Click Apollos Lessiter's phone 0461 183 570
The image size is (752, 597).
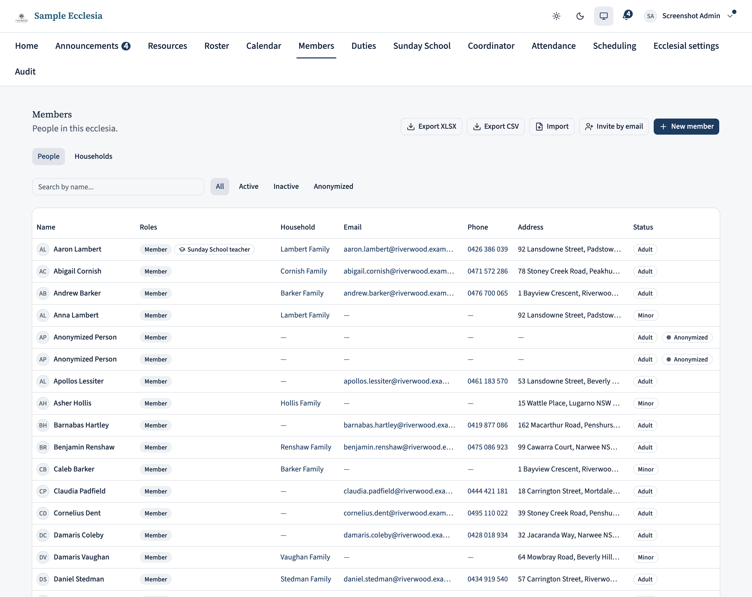click(x=488, y=381)
